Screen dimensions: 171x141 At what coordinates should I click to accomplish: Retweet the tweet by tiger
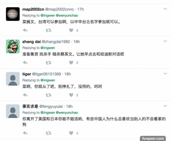click(48, 95)
